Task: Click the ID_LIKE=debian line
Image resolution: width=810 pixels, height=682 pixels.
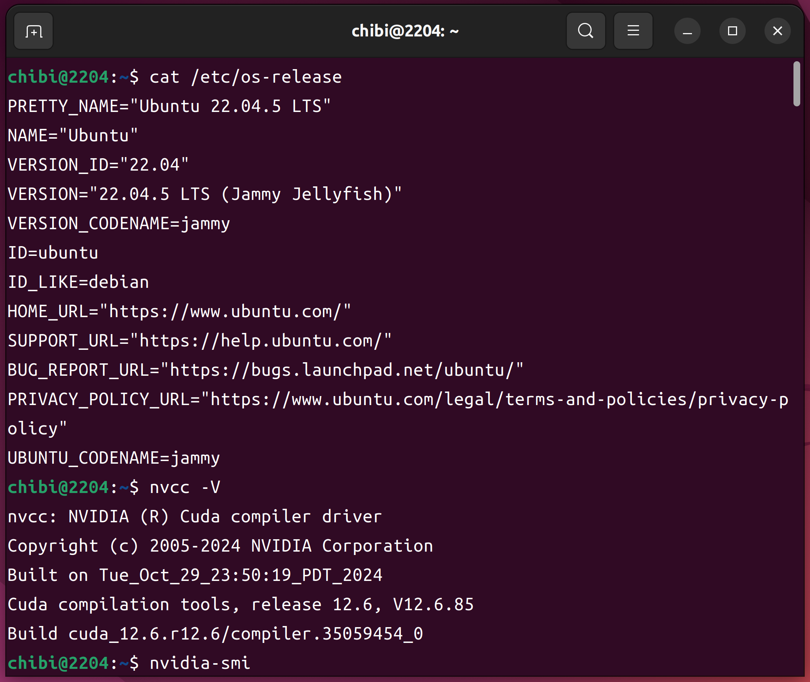Action: pos(79,283)
